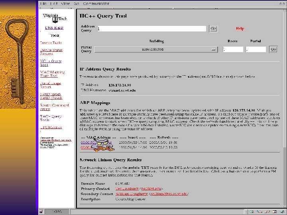The image size is (287, 215).
Task: Click the IP address 128.173.14.90 value
Action: click(x=120, y=85)
